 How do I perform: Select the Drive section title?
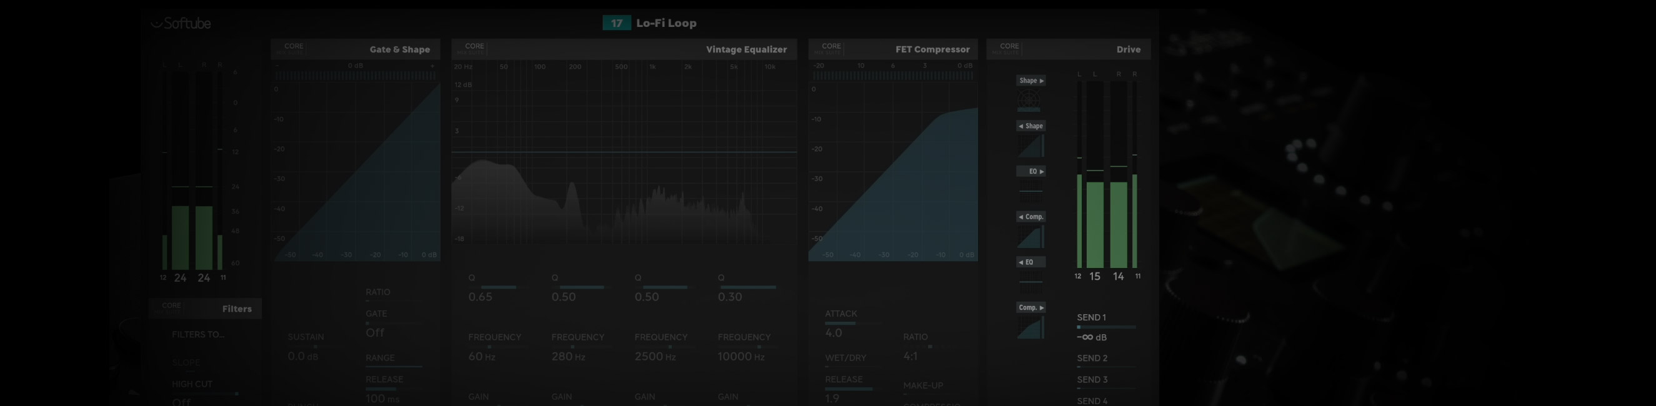coord(1128,49)
